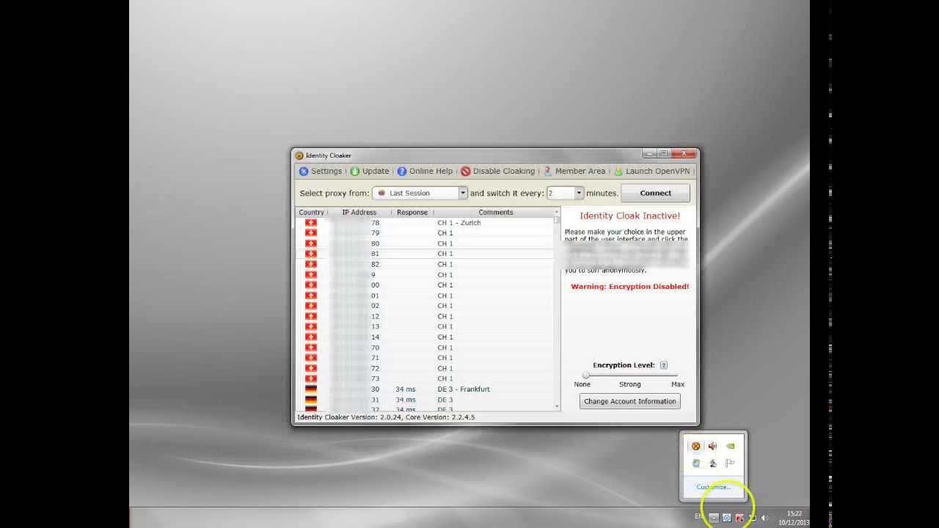Click Safely Remove Hardware icon in tray popup
The image size is (939, 528).
[x=712, y=463]
